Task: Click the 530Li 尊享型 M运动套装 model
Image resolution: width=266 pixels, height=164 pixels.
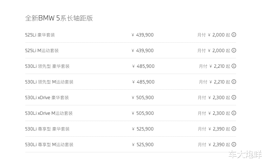Action: coord(49,145)
